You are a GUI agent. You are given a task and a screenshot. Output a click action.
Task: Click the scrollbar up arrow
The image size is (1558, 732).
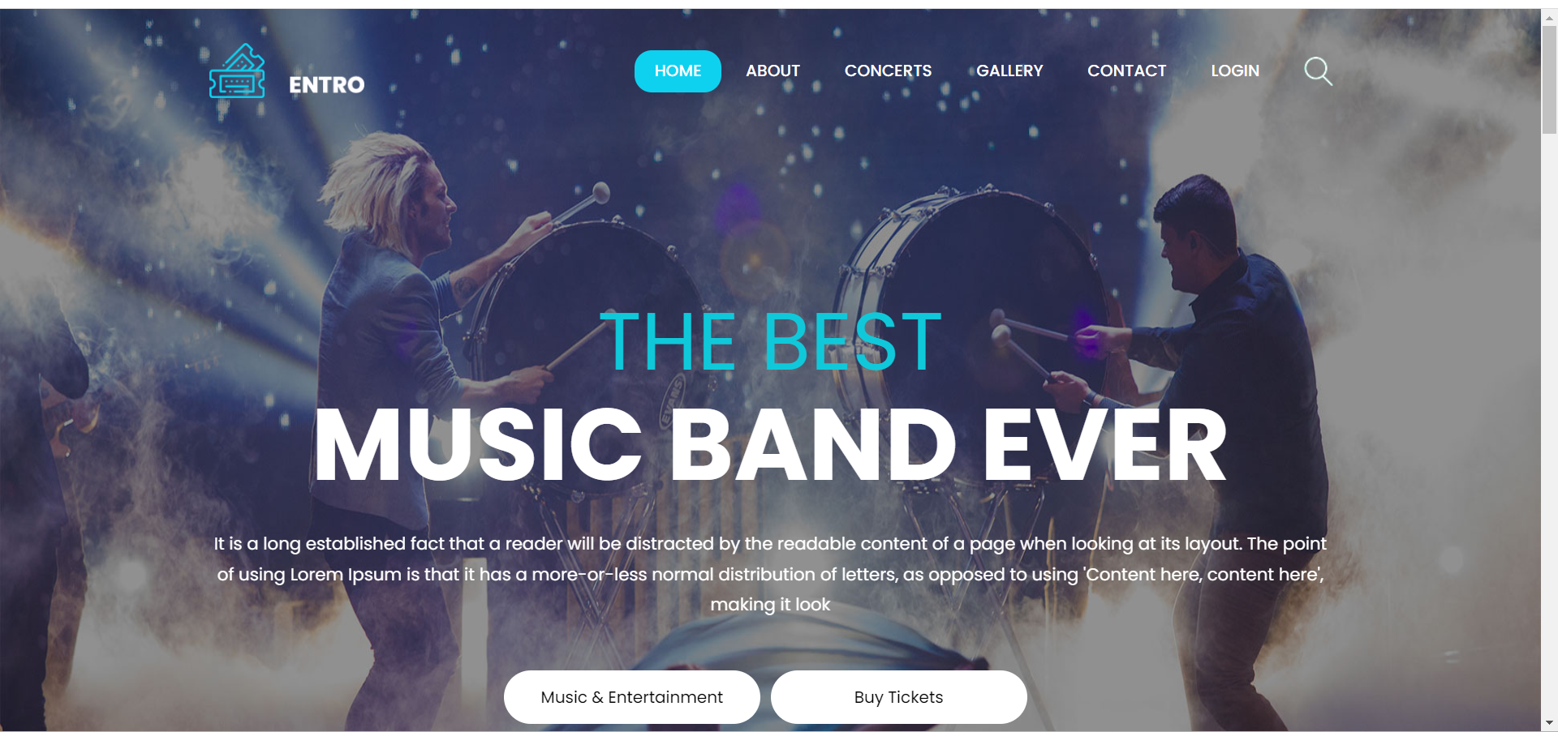(x=1549, y=16)
